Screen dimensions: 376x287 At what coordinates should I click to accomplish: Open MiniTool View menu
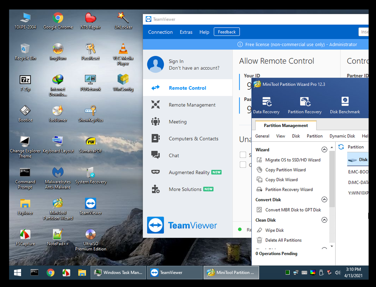pos(280,136)
